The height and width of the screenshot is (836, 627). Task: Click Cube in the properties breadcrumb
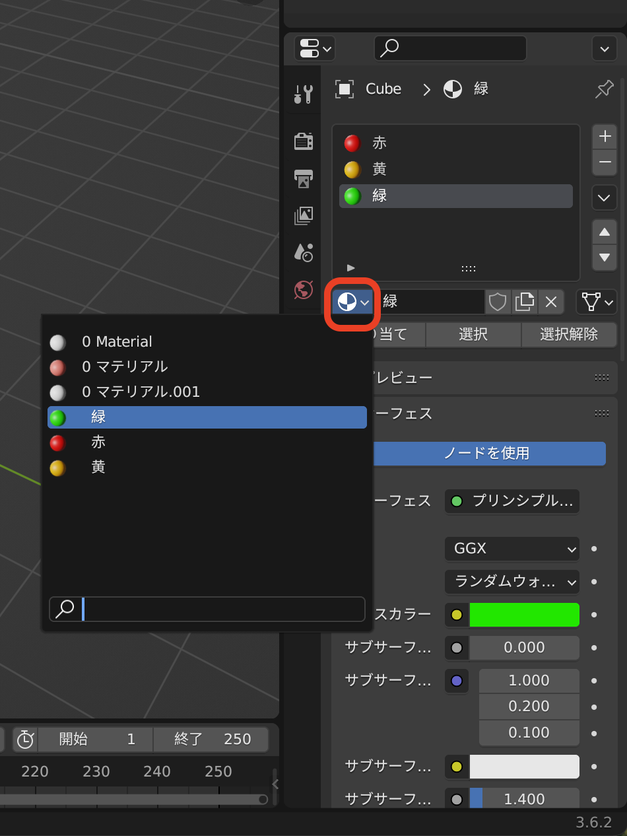click(x=383, y=89)
